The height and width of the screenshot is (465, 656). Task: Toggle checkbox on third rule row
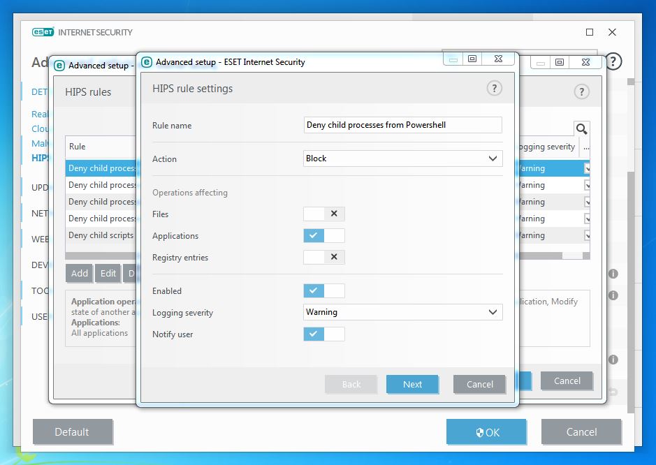click(587, 202)
